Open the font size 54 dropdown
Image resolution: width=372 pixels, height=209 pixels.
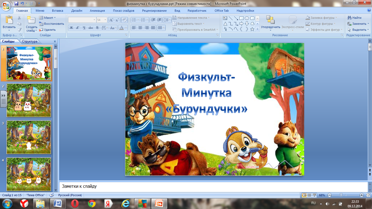point(102,20)
